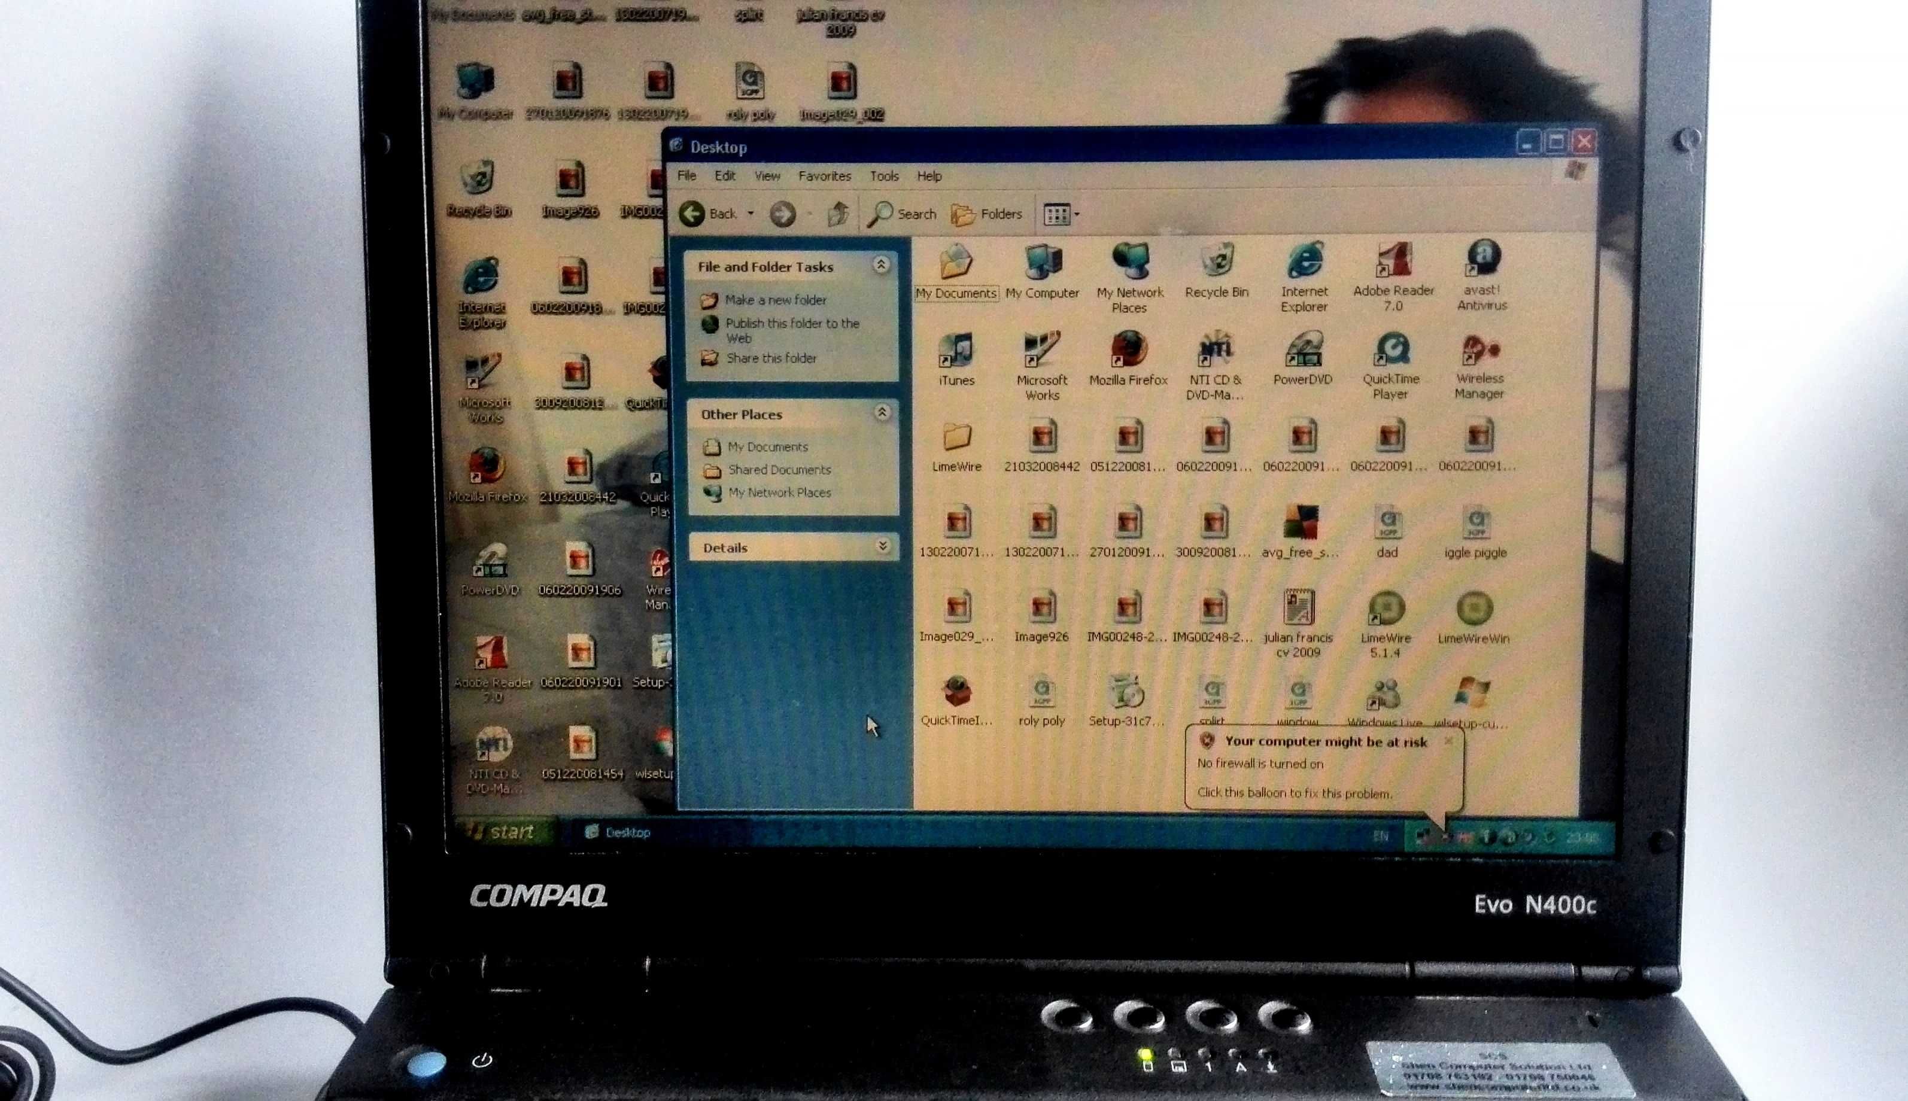Select the LimeWire folder icon

(956, 448)
